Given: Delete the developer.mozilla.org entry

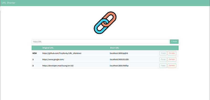Looking at the screenshot, I should tap(172, 66).
